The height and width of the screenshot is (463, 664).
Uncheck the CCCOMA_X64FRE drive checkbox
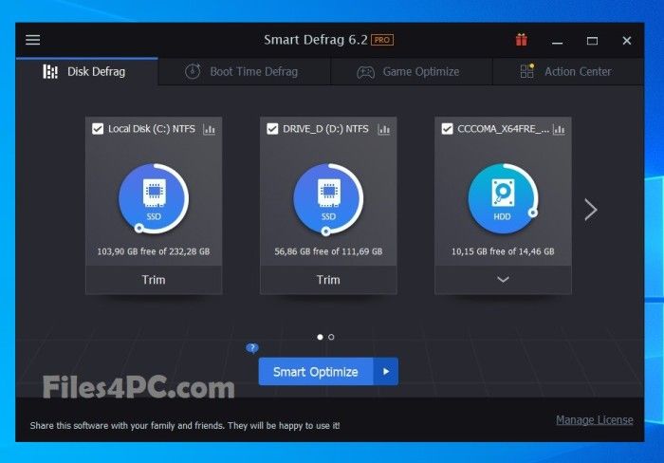pos(447,129)
